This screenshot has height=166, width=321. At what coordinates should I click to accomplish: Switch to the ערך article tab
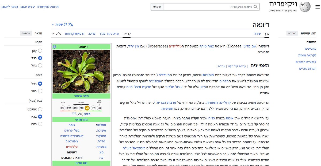pos(266,34)
